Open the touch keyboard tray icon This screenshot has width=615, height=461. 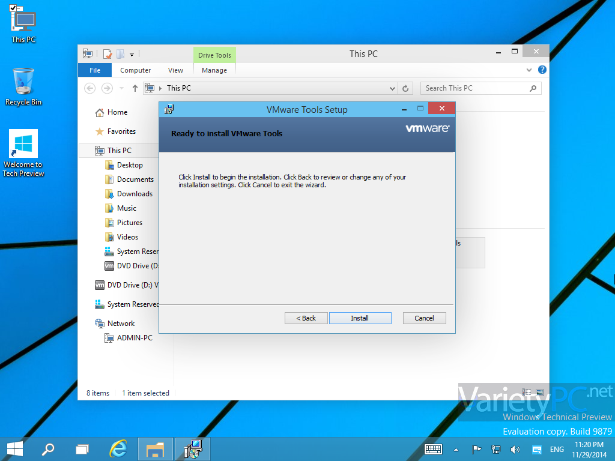tap(434, 449)
